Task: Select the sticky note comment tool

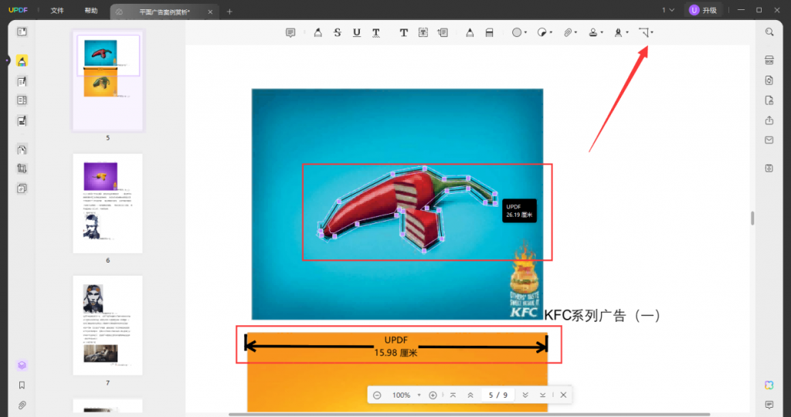Action: point(290,32)
